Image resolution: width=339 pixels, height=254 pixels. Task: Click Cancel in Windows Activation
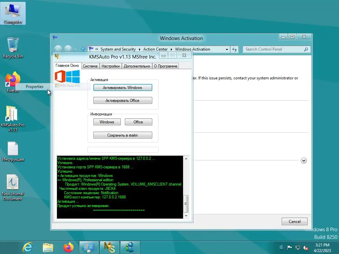point(294,221)
